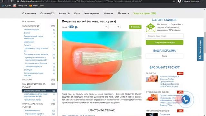
Task: Click the empty cart Пусто box
Action: 164,56
